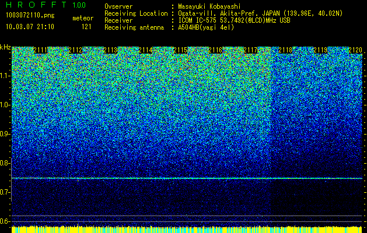Click the 2115 time marker label

[180, 50]
